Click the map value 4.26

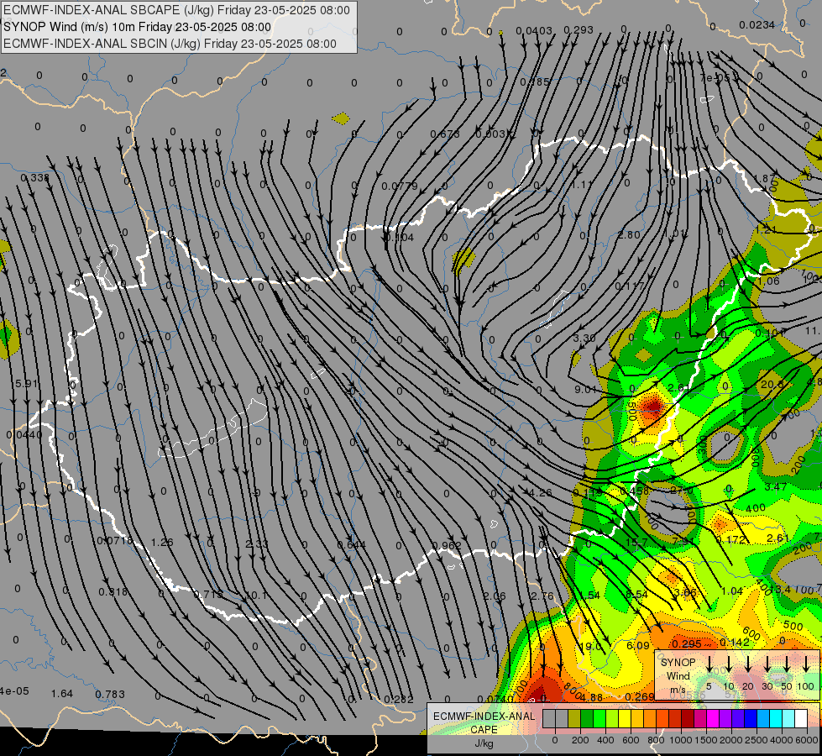(x=541, y=492)
